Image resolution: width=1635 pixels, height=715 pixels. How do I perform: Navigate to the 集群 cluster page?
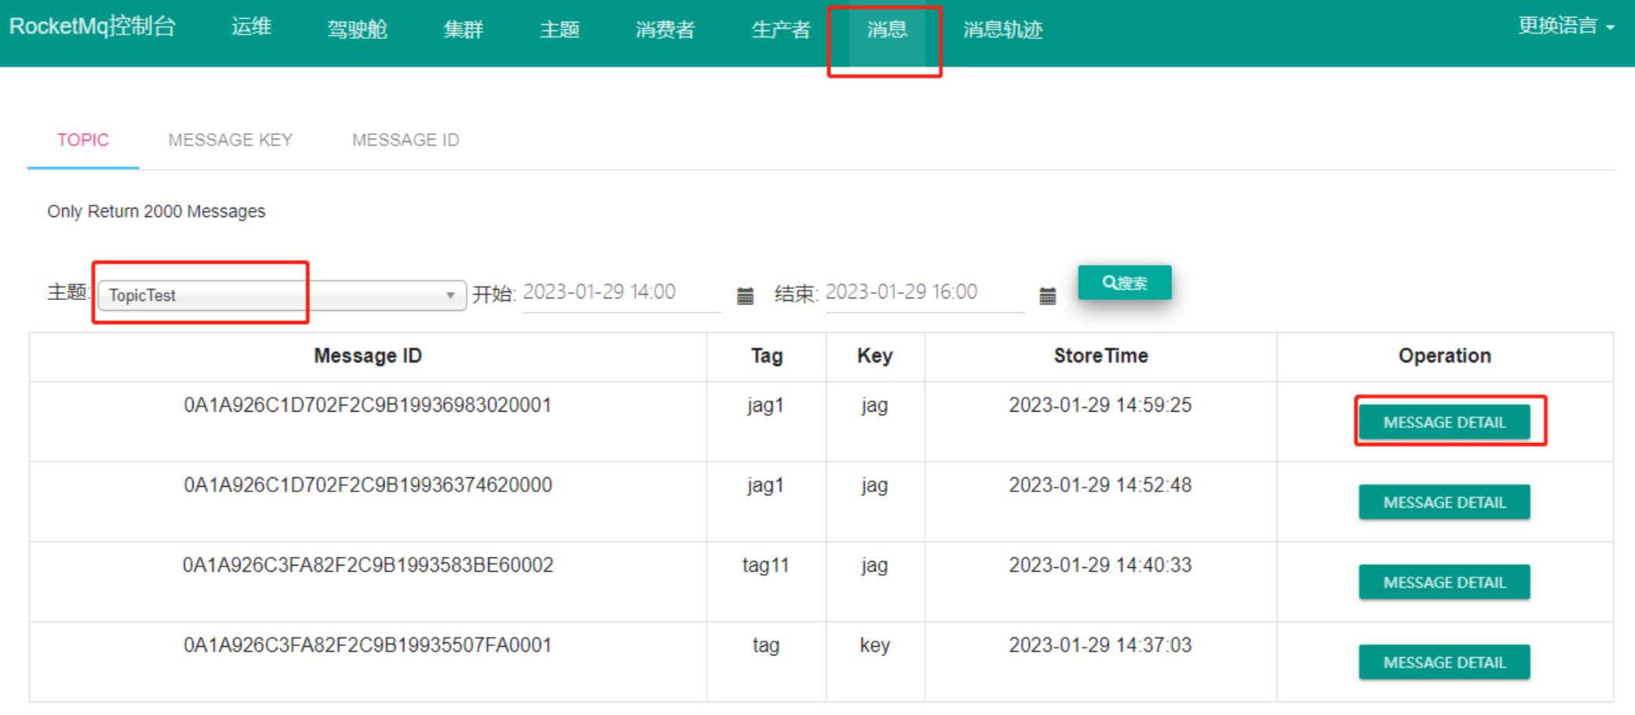[463, 30]
